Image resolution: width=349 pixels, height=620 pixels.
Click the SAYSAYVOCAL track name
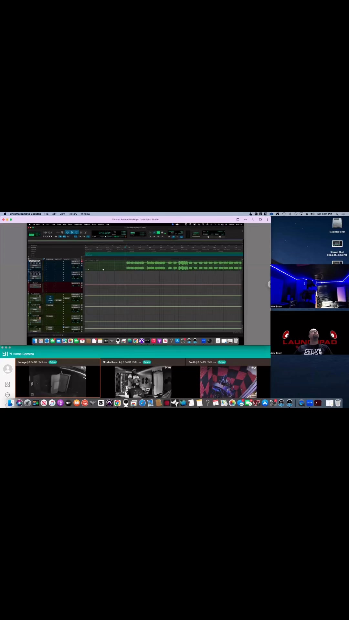pyautogui.click(x=35, y=261)
